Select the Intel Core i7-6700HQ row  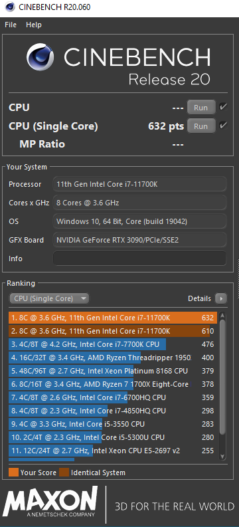(113, 397)
